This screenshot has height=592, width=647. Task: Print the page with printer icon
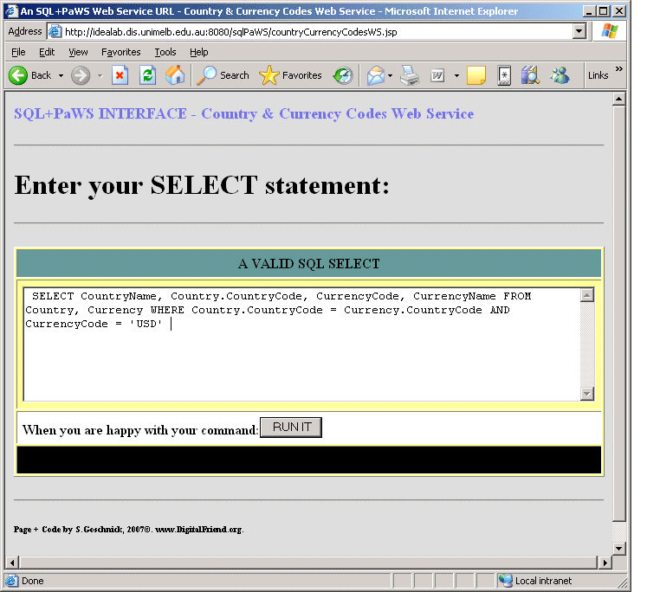[x=410, y=76]
